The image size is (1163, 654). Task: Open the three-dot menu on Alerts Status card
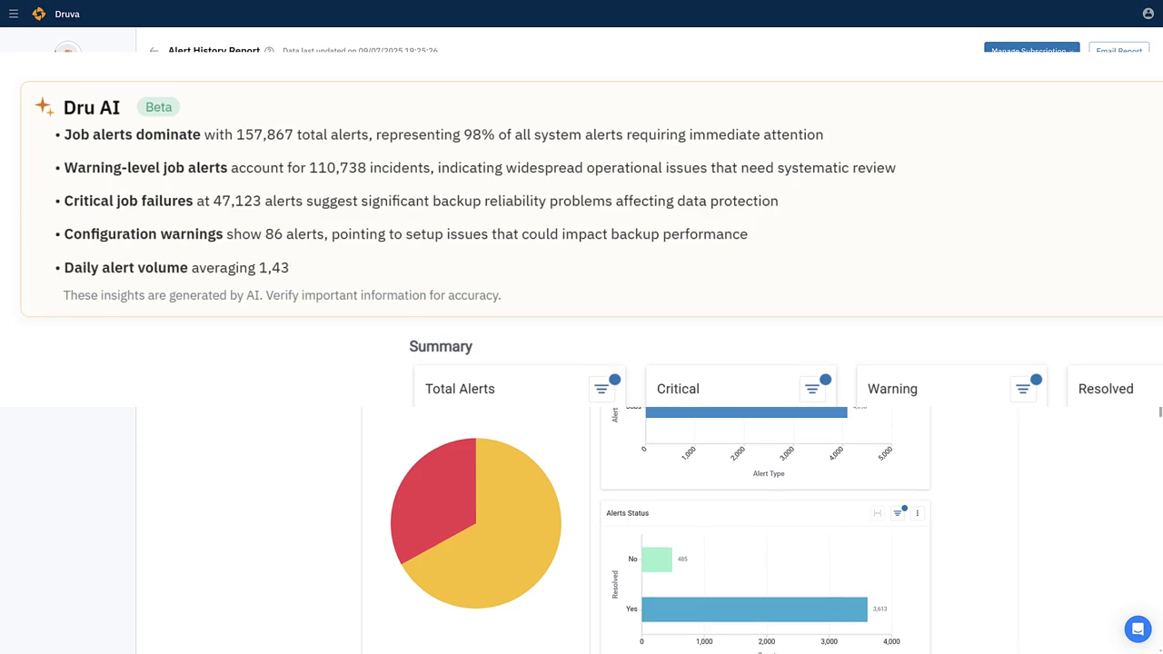click(917, 512)
